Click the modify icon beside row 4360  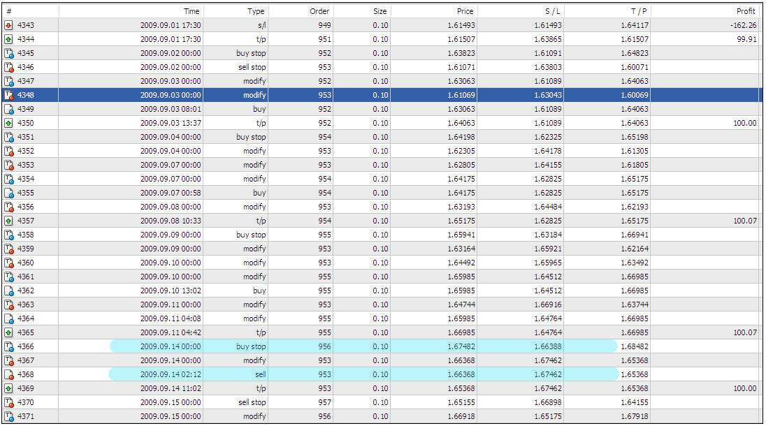click(9, 263)
